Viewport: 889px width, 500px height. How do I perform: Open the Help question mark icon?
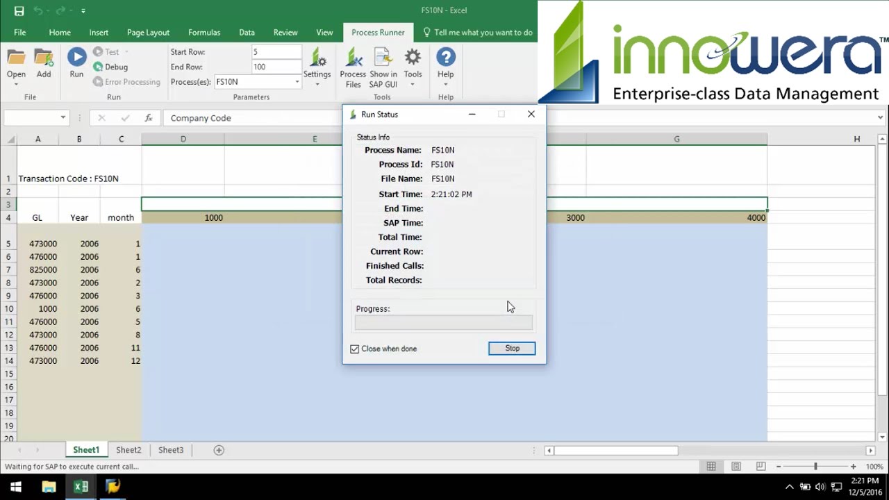[445, 57]
